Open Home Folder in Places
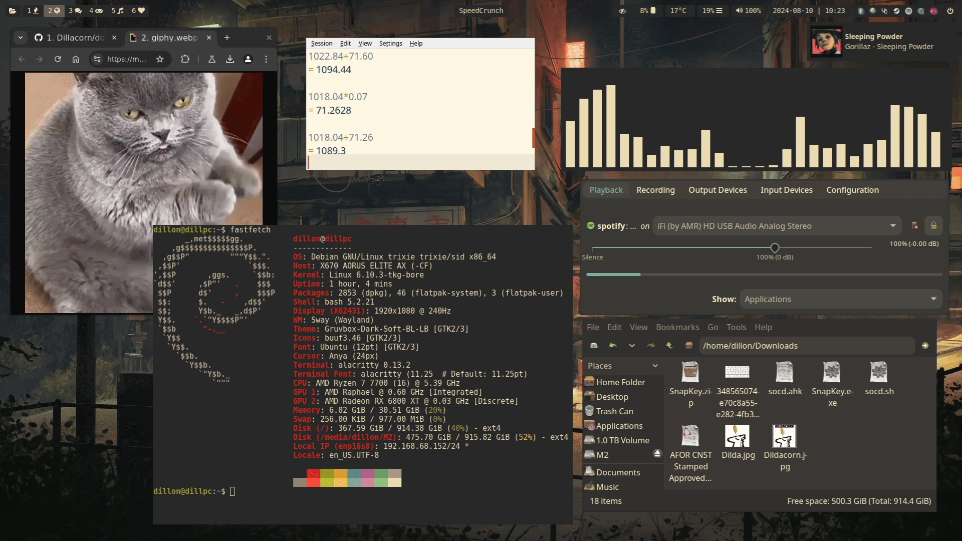The height and width of the screenshot is (541, 962). pyautogui.click(x=620, y=382)
